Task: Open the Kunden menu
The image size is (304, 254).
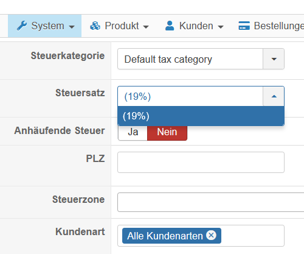Action: tap(194, 26)
